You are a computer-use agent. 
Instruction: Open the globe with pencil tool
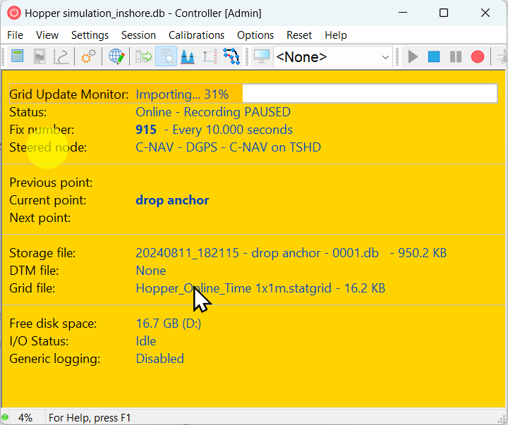pos(116,56)
